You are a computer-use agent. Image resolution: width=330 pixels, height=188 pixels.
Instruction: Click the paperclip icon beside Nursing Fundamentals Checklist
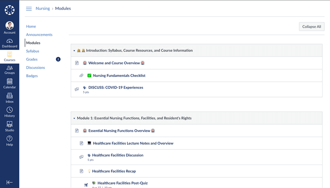(x=81, y=76)
